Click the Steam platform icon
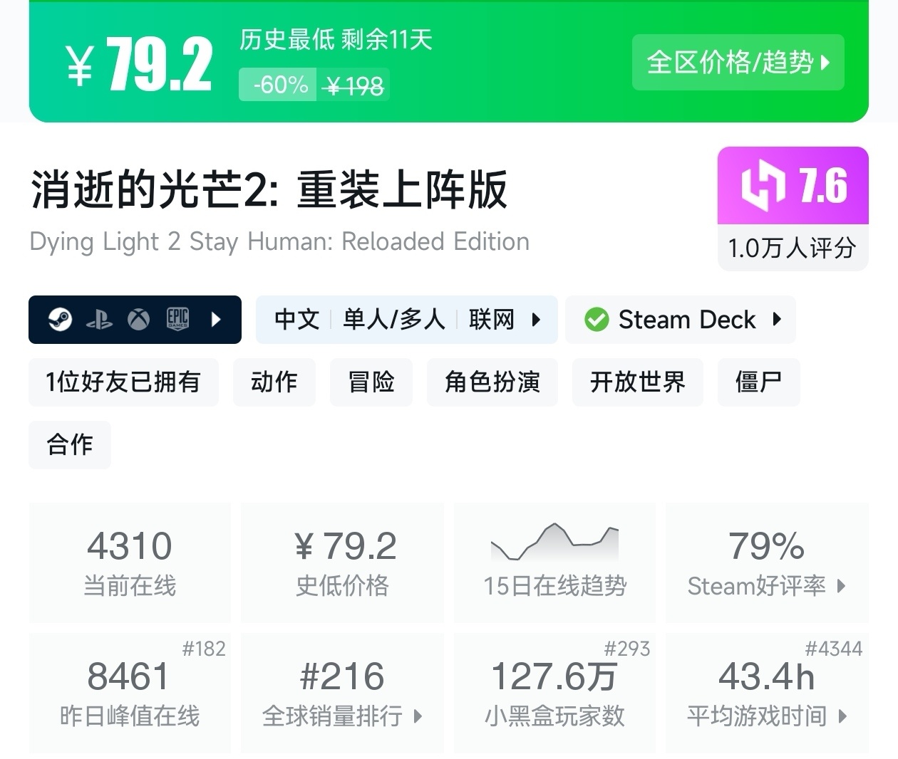The width and height of the screenshot is (898, 759). pyautogui.click(x=60, y=320)
